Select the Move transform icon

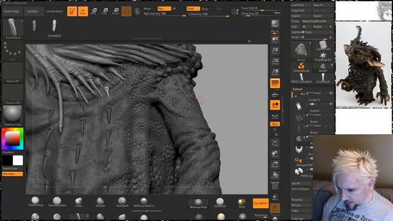tap(94, 11)
